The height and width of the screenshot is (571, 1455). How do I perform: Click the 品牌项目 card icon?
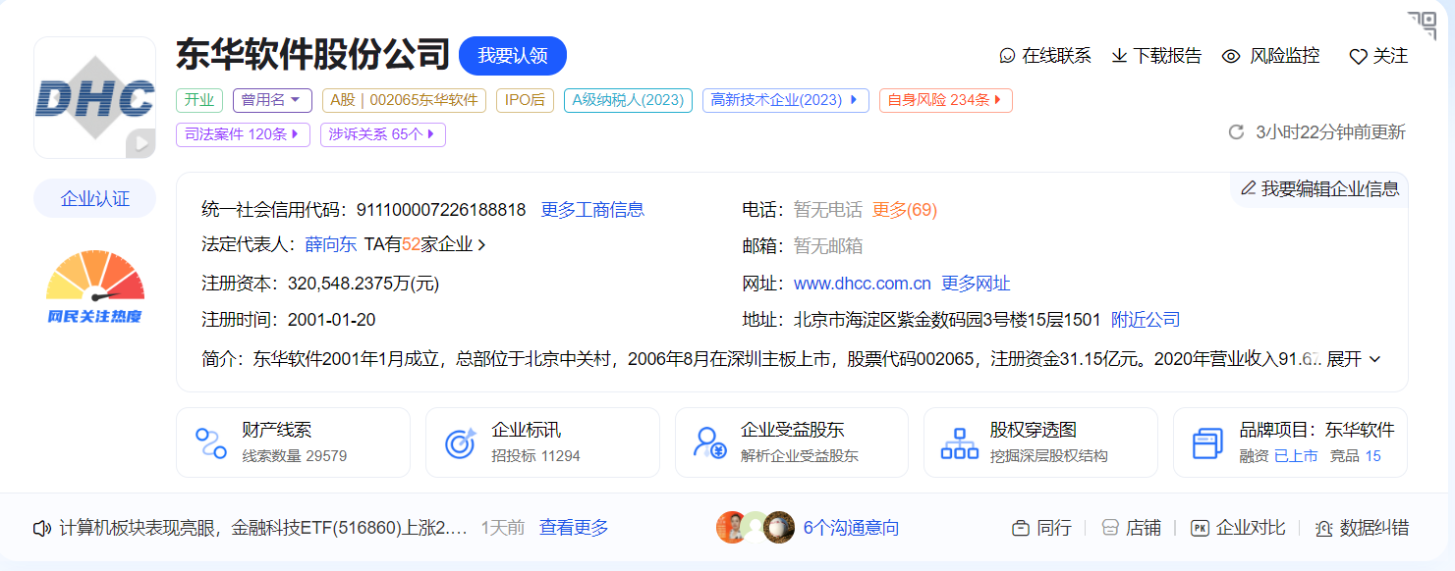[x=1207, y=442]
